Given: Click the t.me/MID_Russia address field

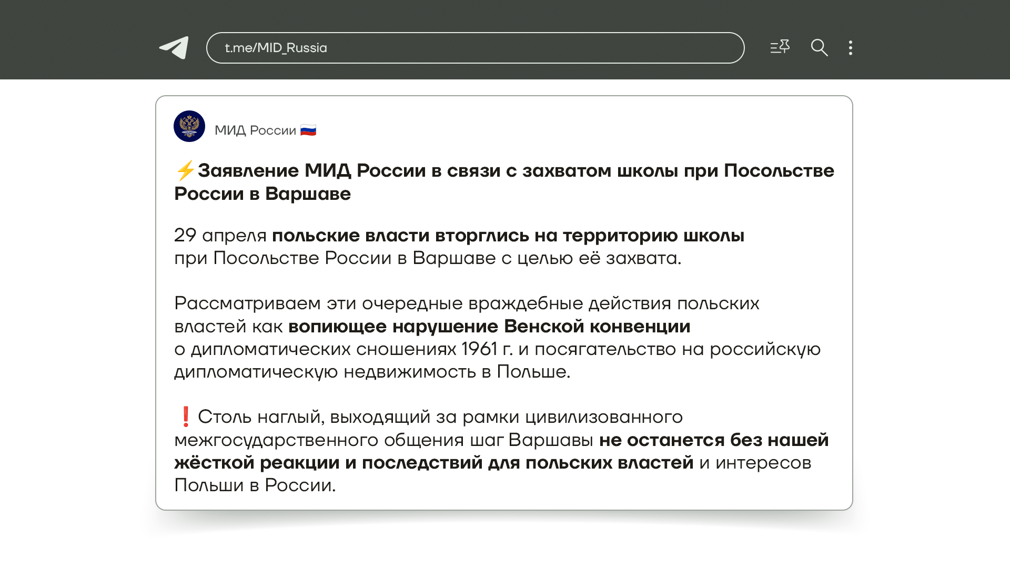Looking at the screenshot, I should pyautogui.click(x=474, y=48).
